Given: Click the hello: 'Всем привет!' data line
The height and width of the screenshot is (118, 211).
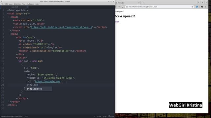Looking at the screenshot, I should click(42, 75).
